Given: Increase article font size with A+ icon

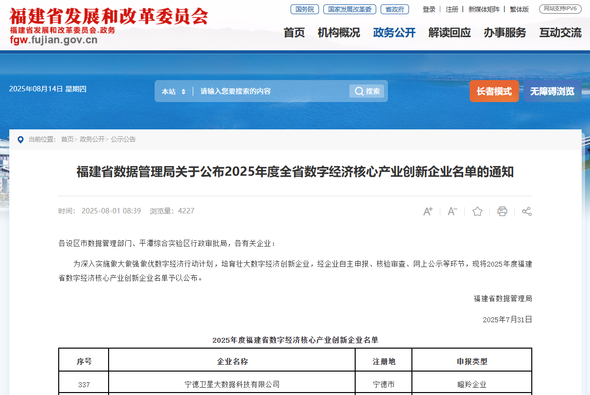Looking at the screenshot, I should click(428, 211).
